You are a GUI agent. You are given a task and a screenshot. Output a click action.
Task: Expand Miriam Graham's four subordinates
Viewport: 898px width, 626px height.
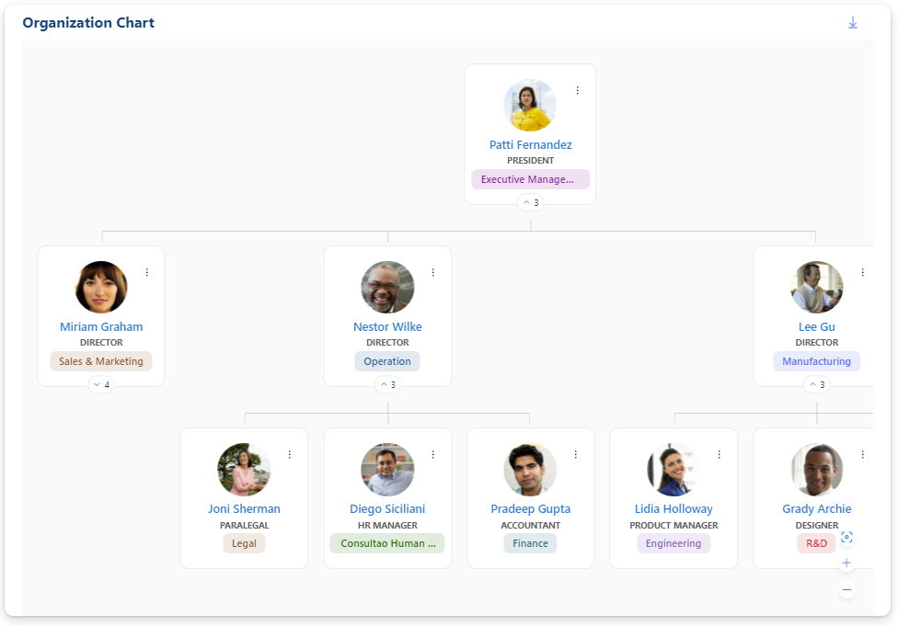tap(101, 384)
